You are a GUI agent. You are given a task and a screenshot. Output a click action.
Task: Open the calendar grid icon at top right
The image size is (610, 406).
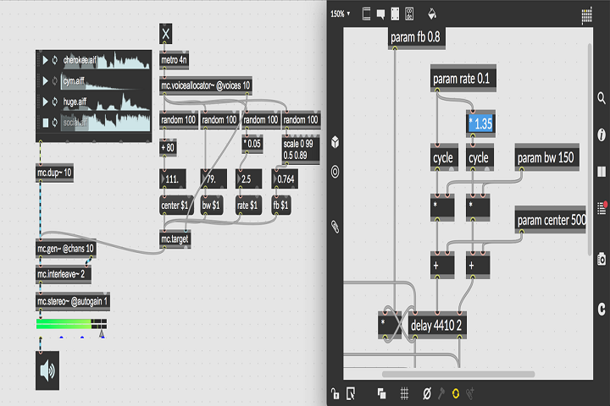(587, 15)
